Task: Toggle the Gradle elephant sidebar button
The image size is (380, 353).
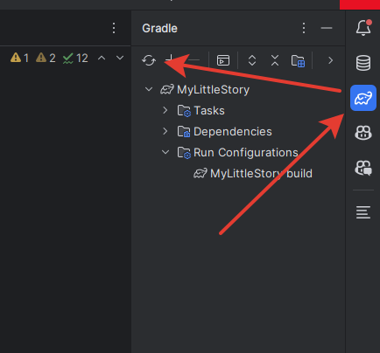Action: (x=363, y=98)
